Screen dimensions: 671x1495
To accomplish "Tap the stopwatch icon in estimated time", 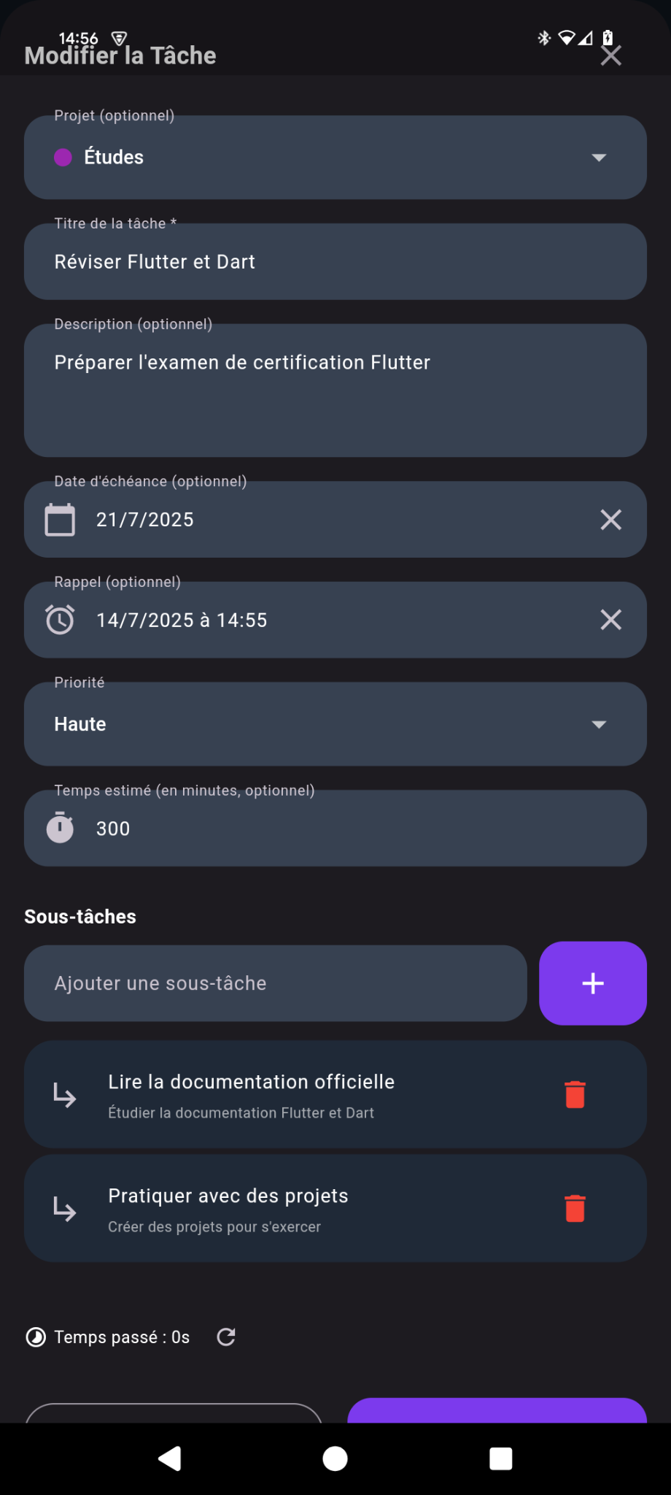I will (x=60, y=828).
